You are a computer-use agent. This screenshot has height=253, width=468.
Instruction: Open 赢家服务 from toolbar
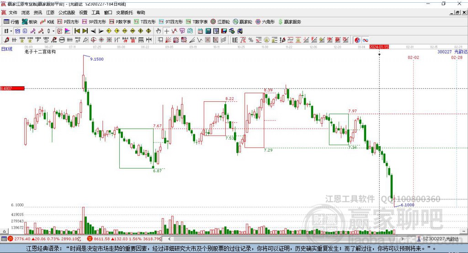[290, 22]
